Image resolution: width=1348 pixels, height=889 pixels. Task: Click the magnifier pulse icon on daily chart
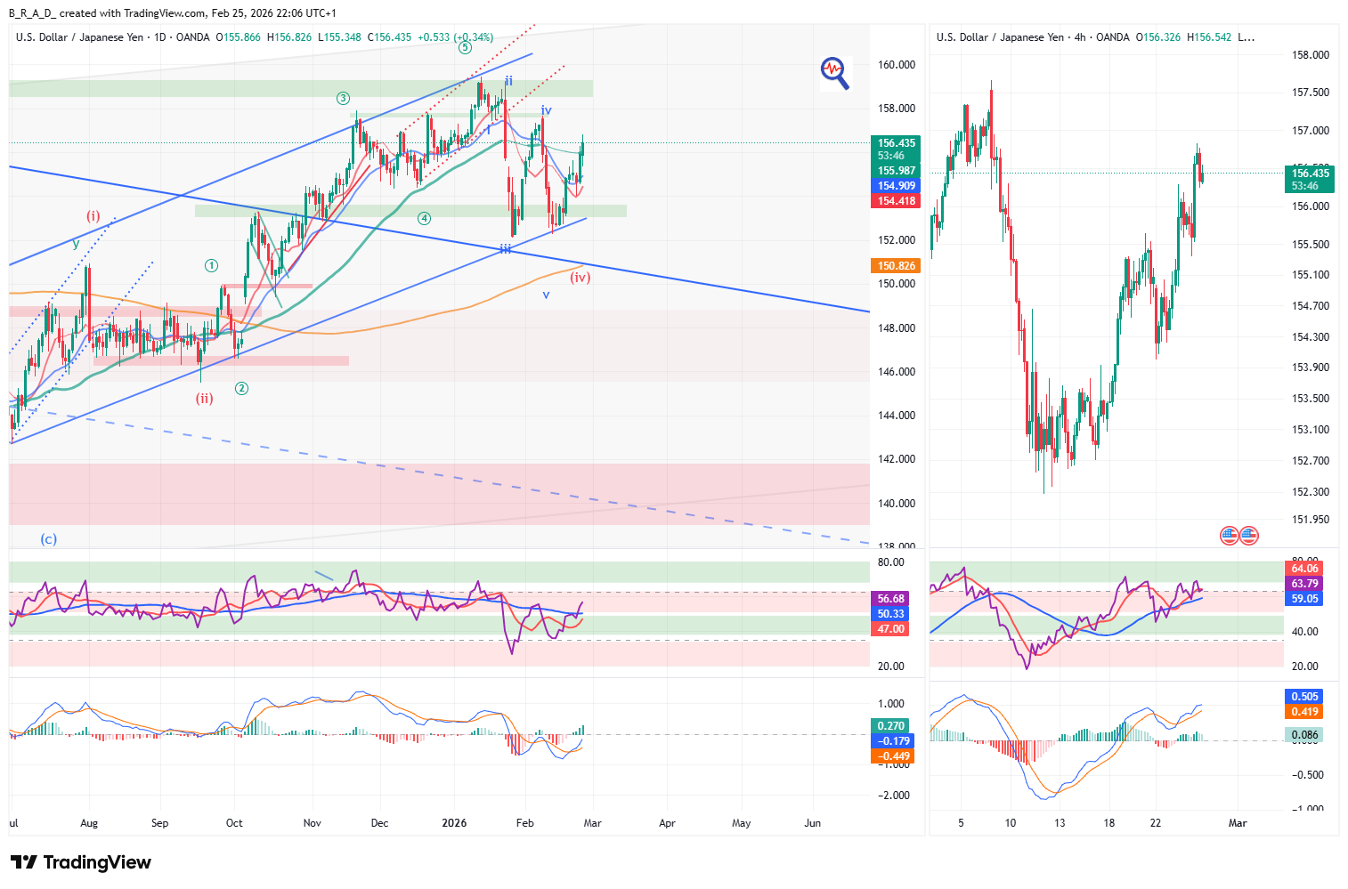click(x=834, y=72)
